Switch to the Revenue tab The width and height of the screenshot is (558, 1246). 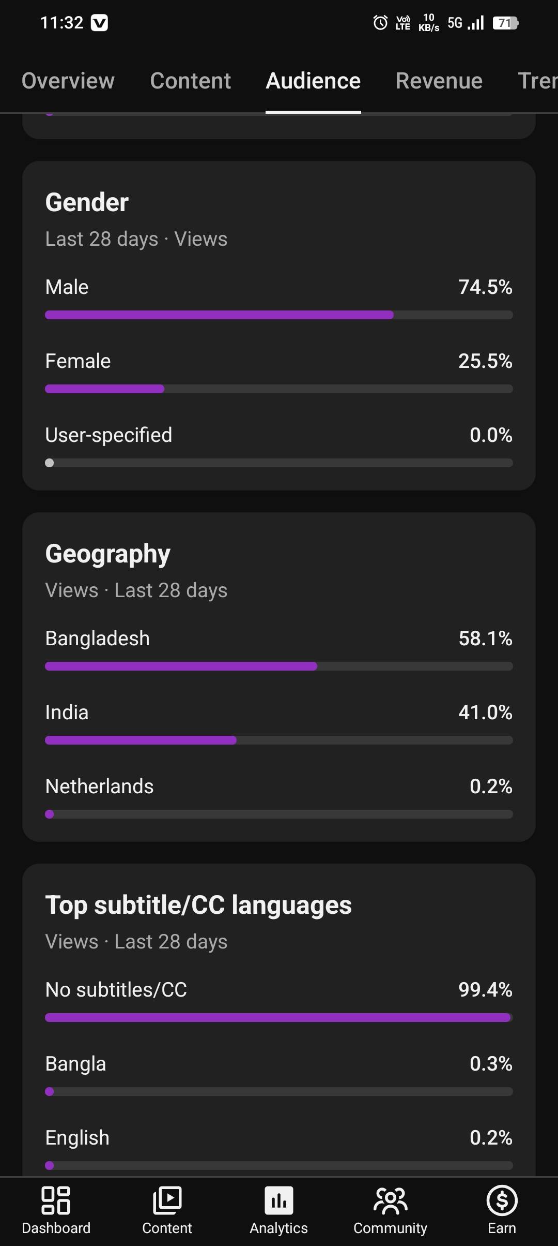pos(439,81)
